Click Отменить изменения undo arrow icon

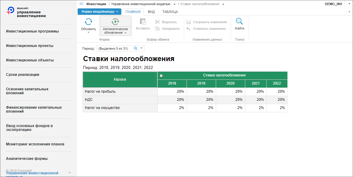click(x=188, y=29)
